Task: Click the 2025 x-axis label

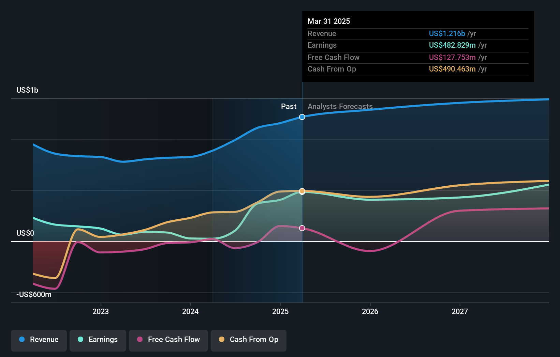Action: tap(280, 311)
